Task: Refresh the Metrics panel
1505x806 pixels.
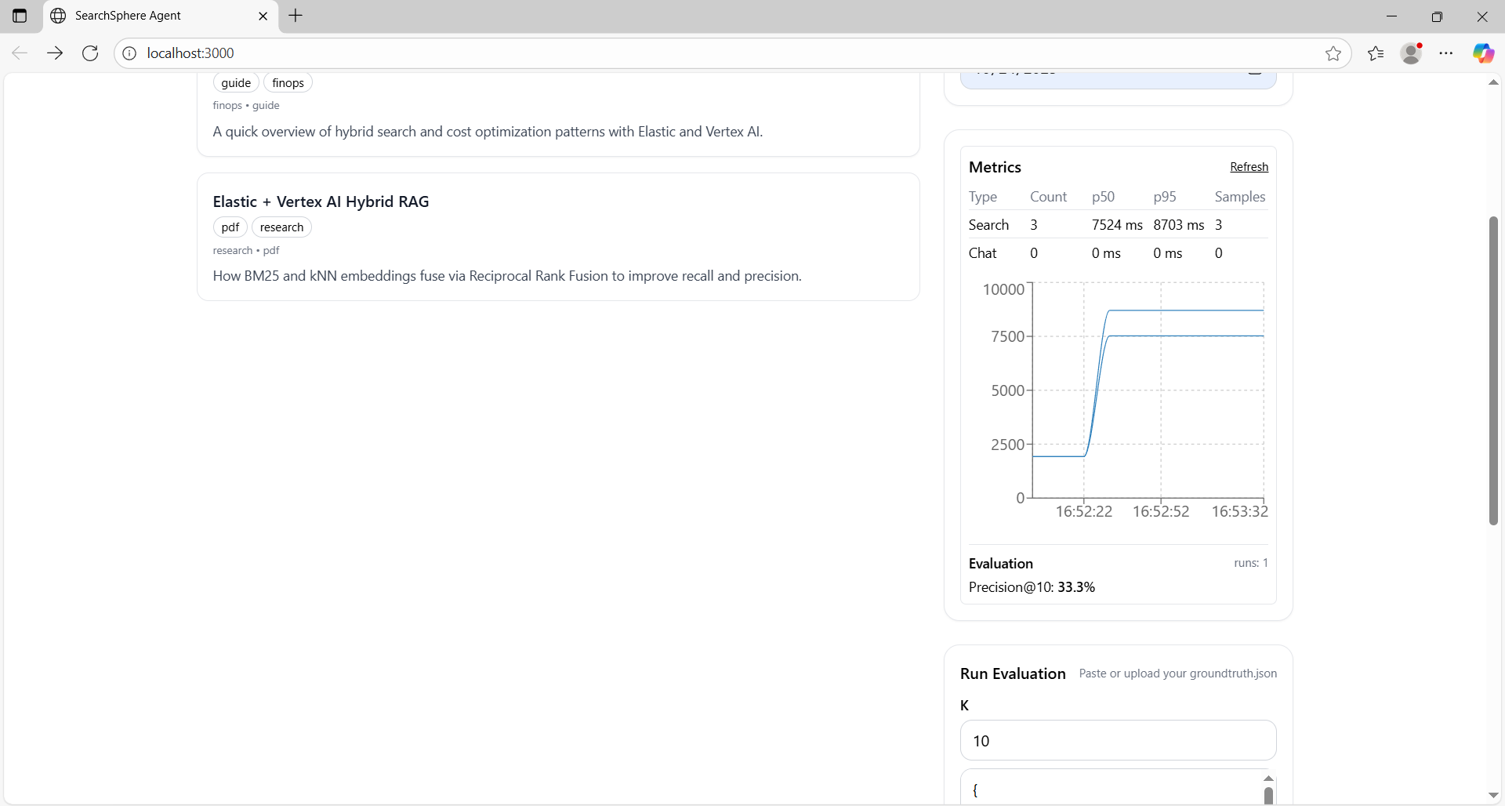Action: pyautogui.click(x=1249, y=167)
